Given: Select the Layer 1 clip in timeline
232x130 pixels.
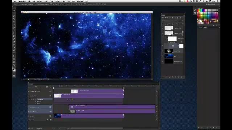Looking at the screenshot, I should pyautogui.click(x=89, y=116).
